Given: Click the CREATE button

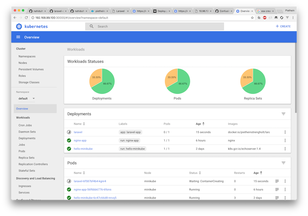Looking at the screenshot, I should click(x=283, y=26).
